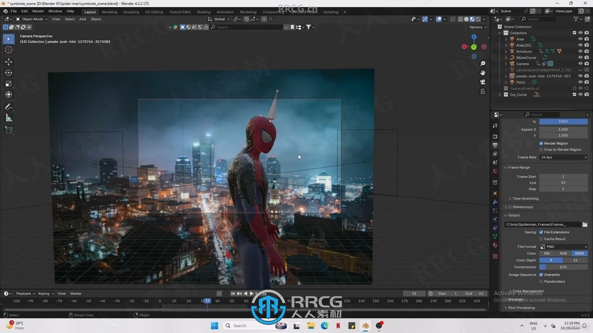The width and height of the screenshot is (593, 333).
Task: Open the Tool properties tab
Action: tap(495, 125)
